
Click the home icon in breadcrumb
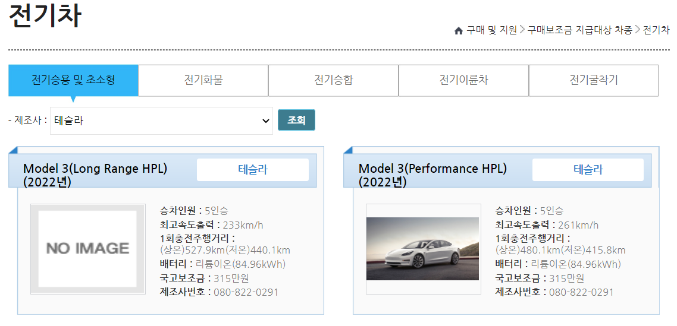pyautogui.click(x=459, y=31)
